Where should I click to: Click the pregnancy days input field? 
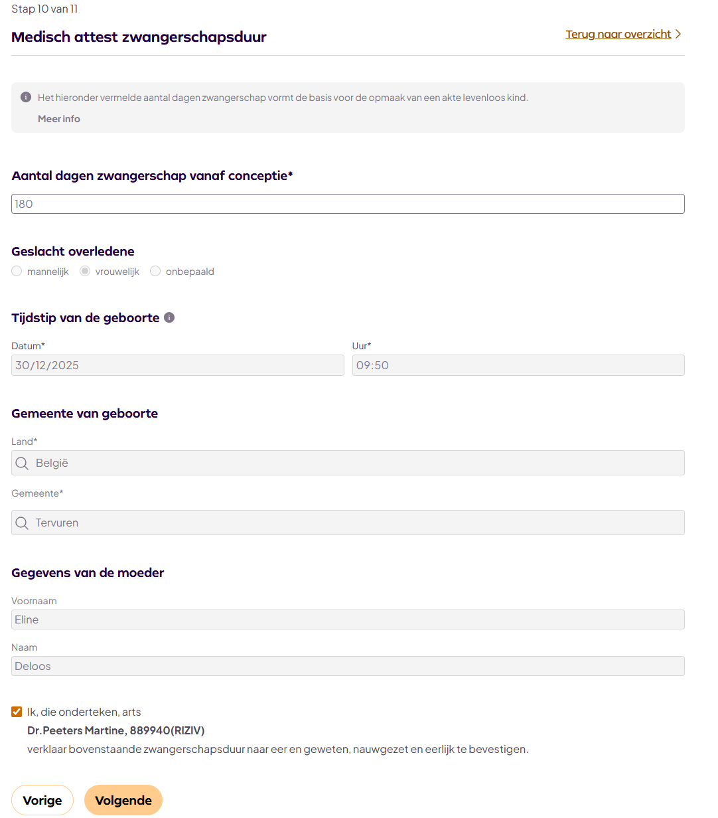[348, 204]
